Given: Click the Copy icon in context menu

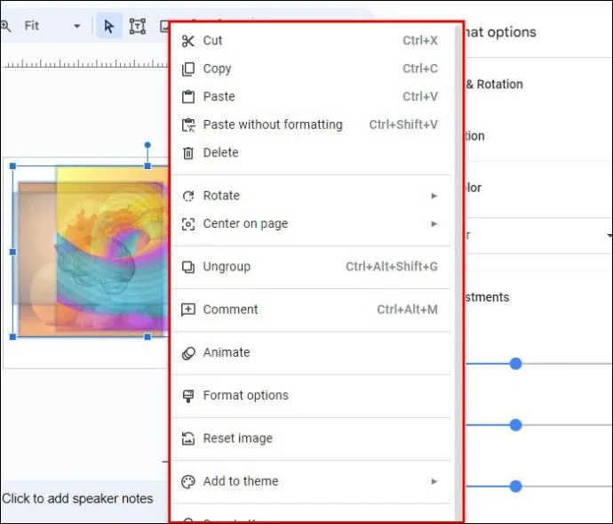Looking at the screenshot, I should coord(188,69).
